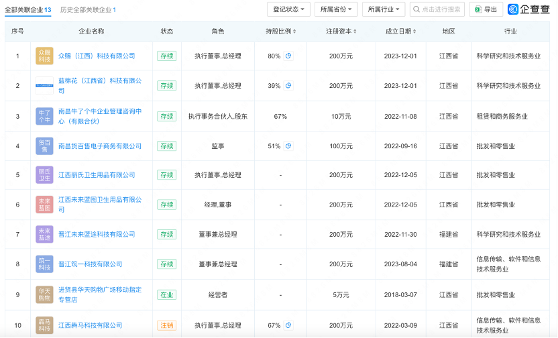Open the 江西犇马科技有限公司 link
Image resolution: width=558 pixels, height=338 pixels.
pyautogui.click(x=91, y=325)
